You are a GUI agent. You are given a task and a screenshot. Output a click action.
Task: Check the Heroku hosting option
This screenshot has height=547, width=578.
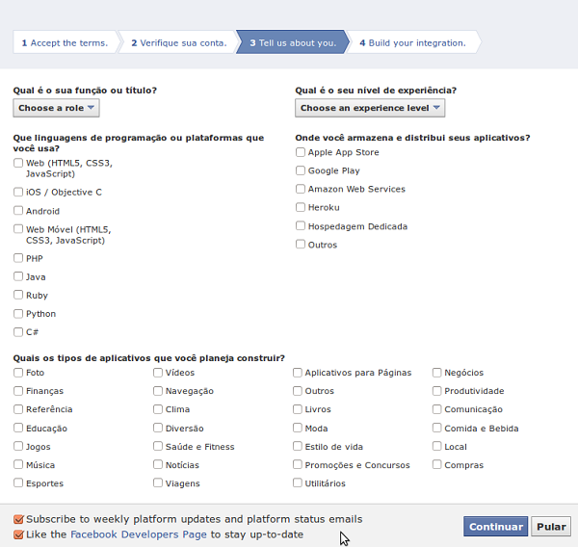[x=301, y=207]
